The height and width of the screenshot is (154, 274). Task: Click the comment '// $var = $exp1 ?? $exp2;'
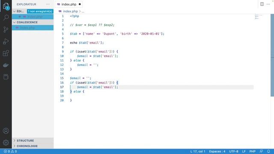[92, 25]
